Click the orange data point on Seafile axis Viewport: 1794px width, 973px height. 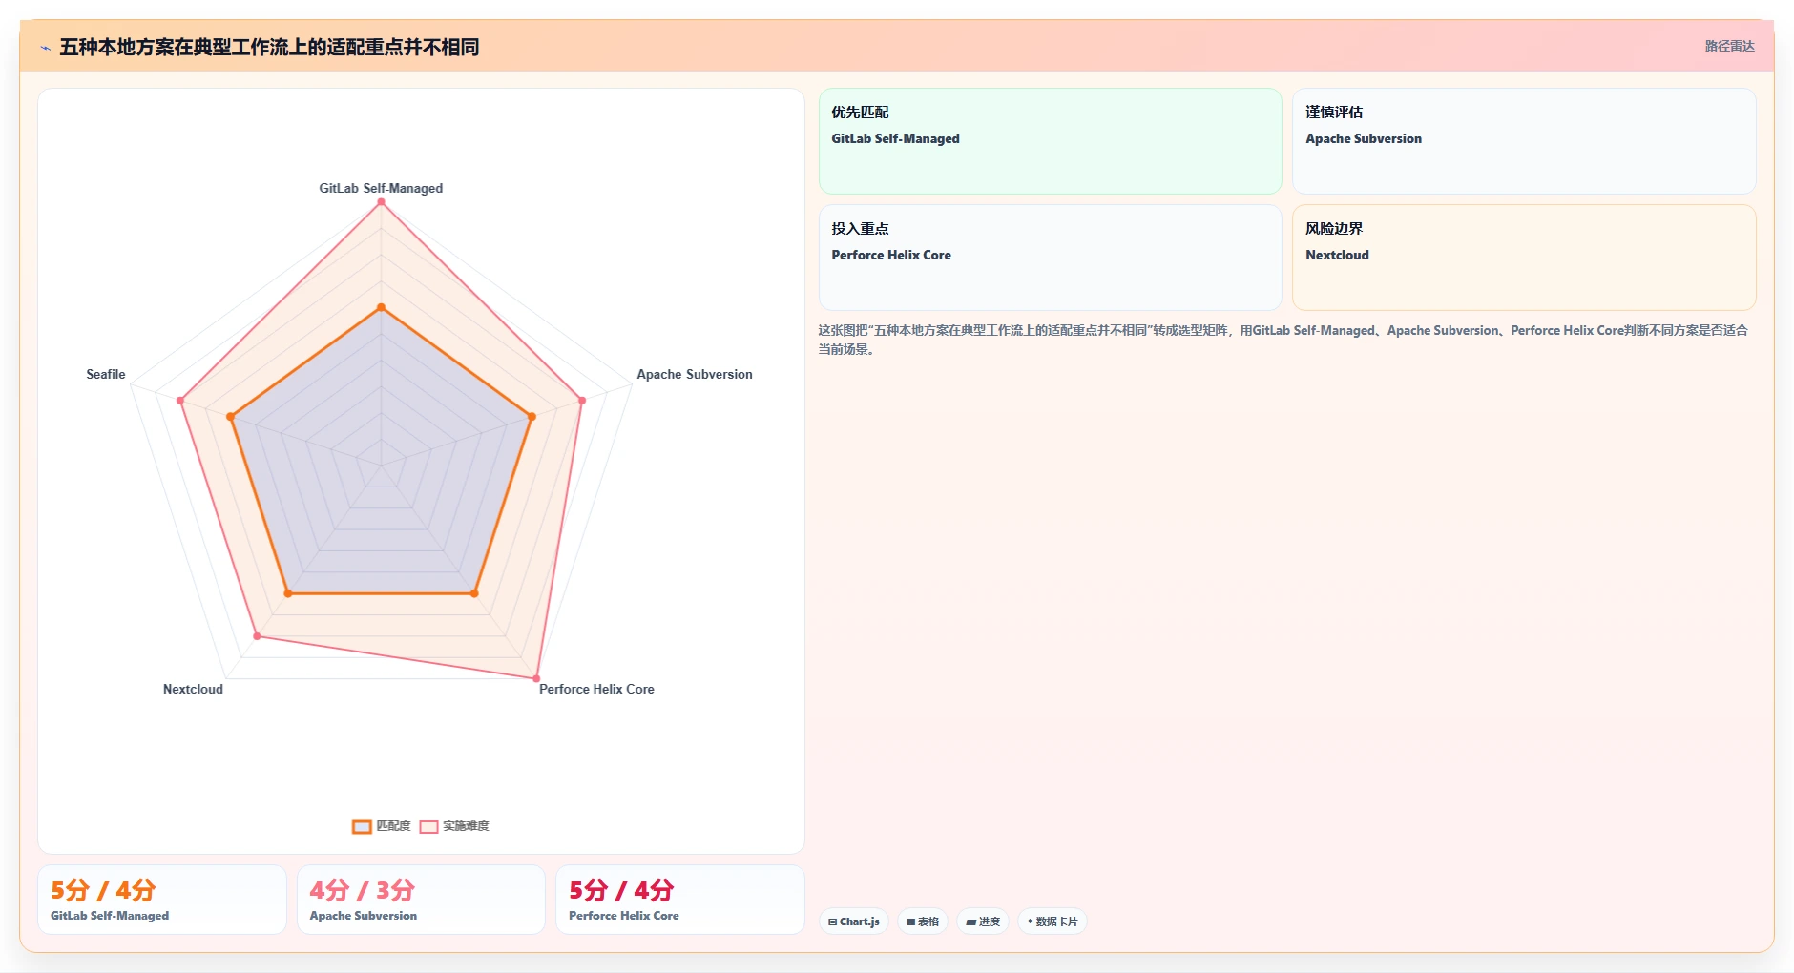[230, 417]
